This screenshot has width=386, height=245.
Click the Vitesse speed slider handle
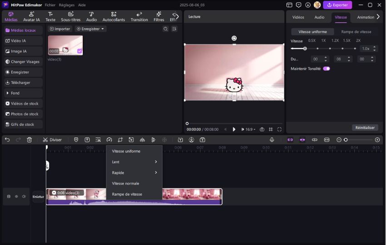click(x=305, y=49)
